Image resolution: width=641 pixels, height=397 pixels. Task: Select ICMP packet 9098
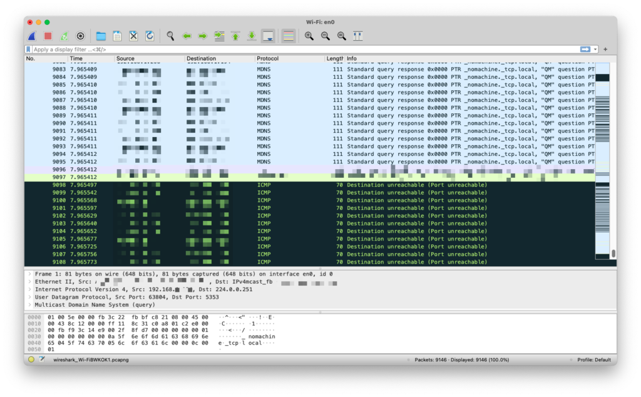click(x=309, y=185)
